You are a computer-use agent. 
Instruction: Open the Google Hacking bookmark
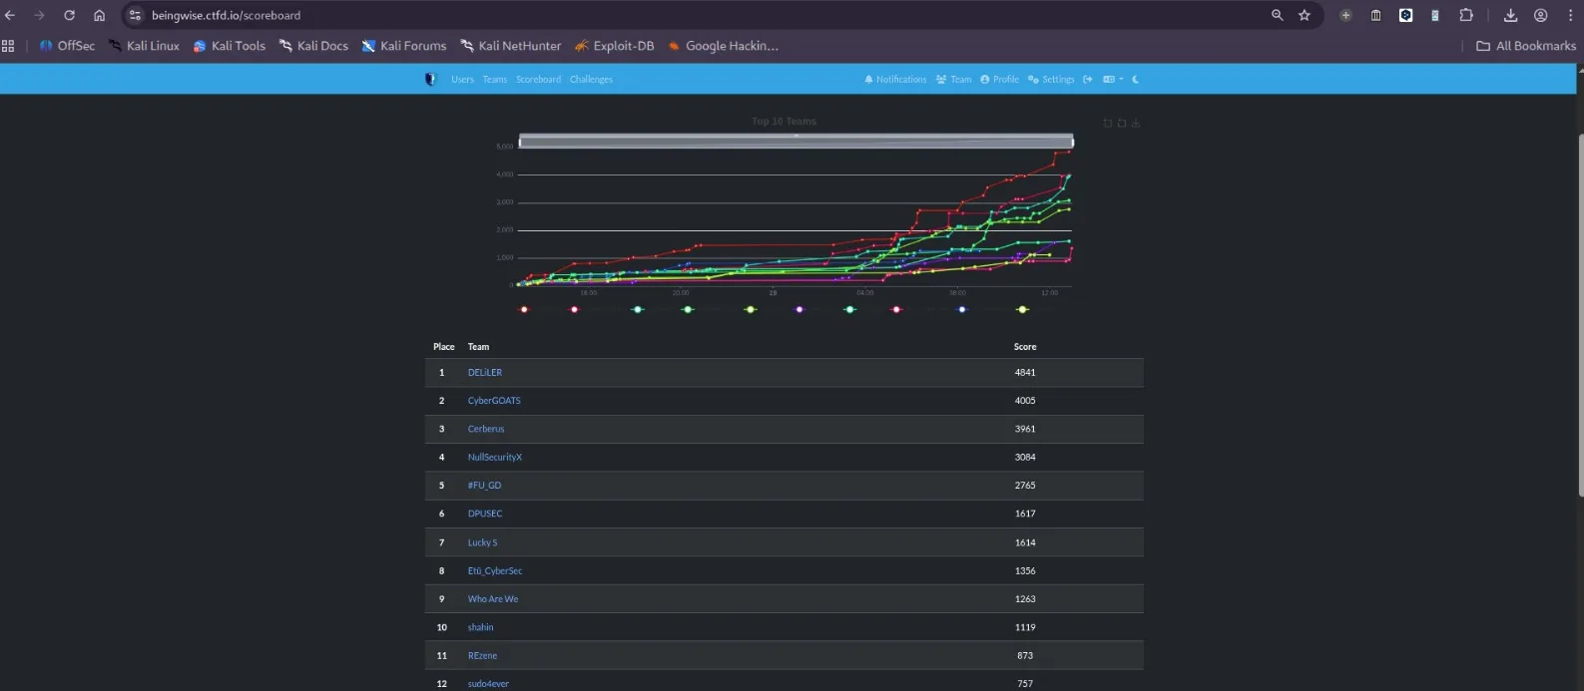coord(723,46)
